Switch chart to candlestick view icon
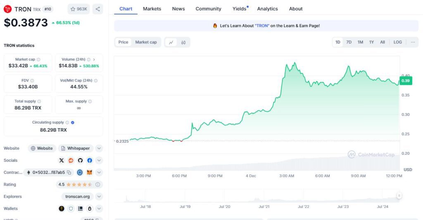The image size is (423, 220). click(x=183, y=42)
